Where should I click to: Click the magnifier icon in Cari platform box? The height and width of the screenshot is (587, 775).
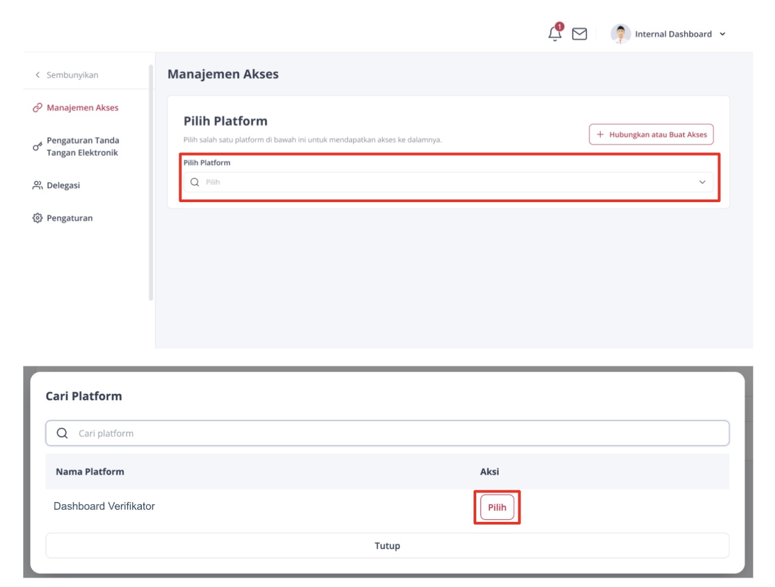[x=62, y=433]
